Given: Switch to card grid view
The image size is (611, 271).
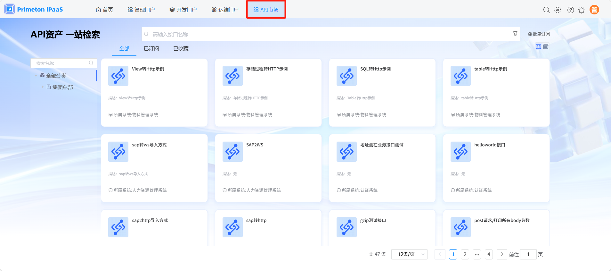Looking at the screenshot, I should pyautogui.click(x=538, y=47).
